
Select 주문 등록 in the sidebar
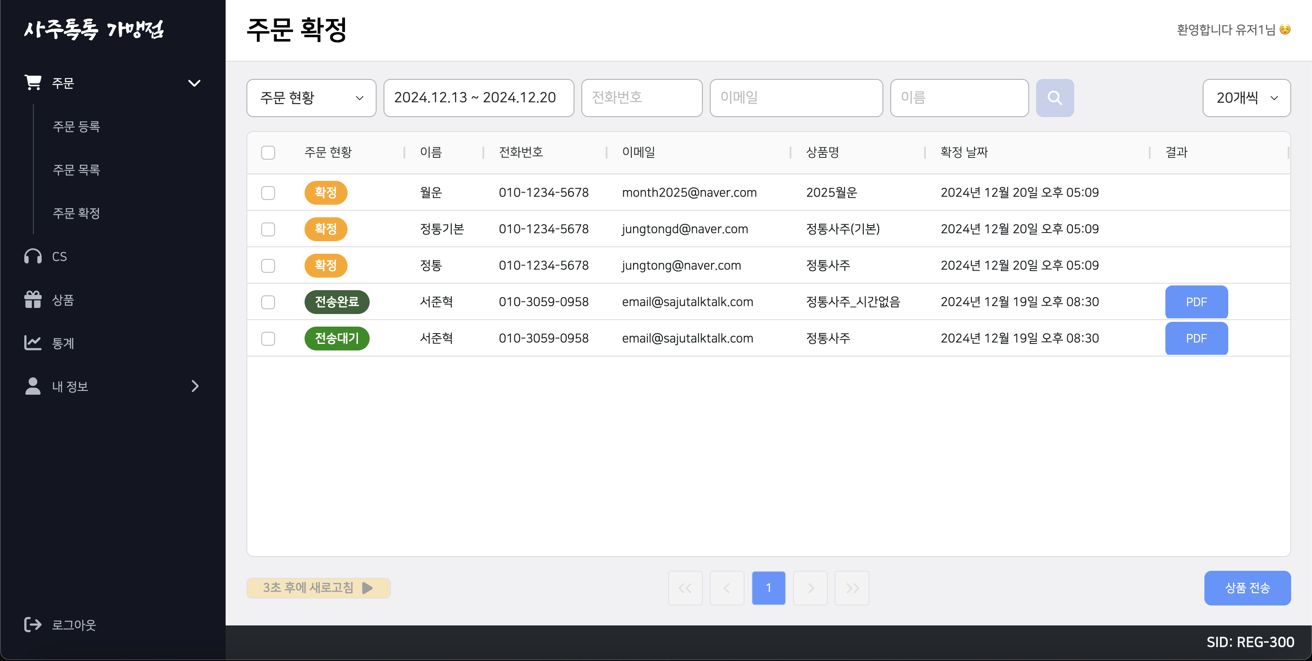click(x=76, y=126)
